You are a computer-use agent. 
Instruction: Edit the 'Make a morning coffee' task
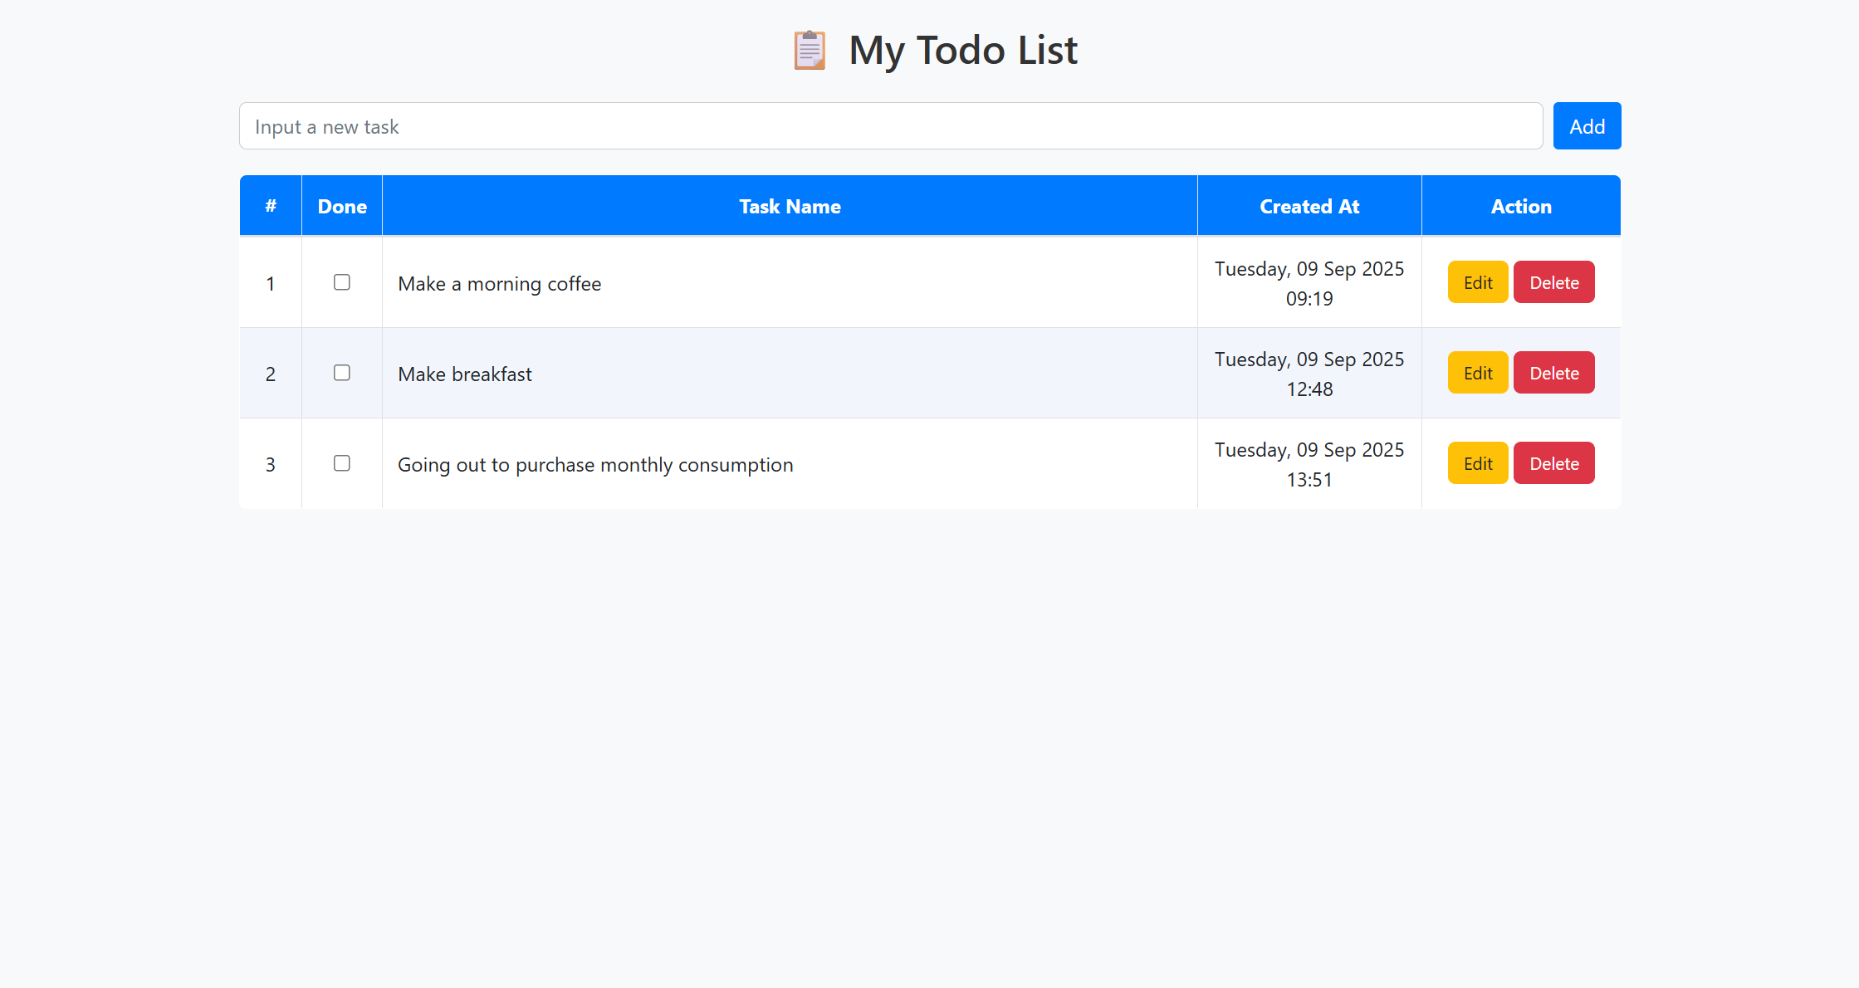pyautogui.click(x=1477, y=282)
